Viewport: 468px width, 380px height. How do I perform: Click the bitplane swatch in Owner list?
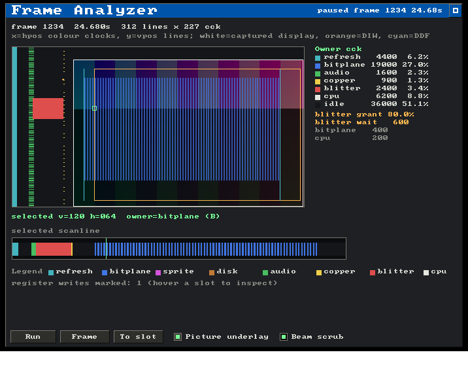point(318,65)
